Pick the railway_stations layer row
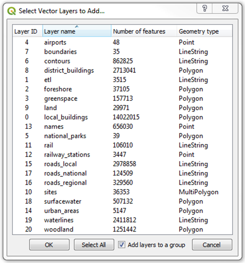This screenshot has height=263, width=245. coord(123,155)
